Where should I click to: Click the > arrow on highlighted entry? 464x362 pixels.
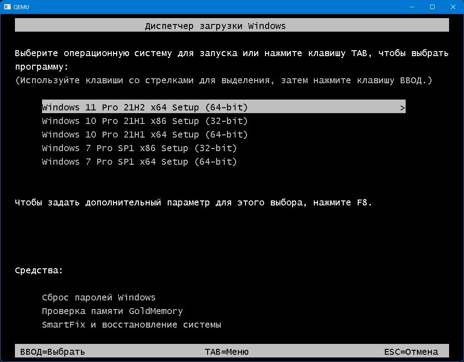[402, 108]
